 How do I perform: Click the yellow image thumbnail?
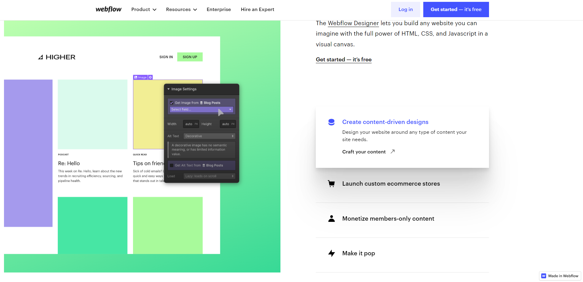(x=148, y=114)
